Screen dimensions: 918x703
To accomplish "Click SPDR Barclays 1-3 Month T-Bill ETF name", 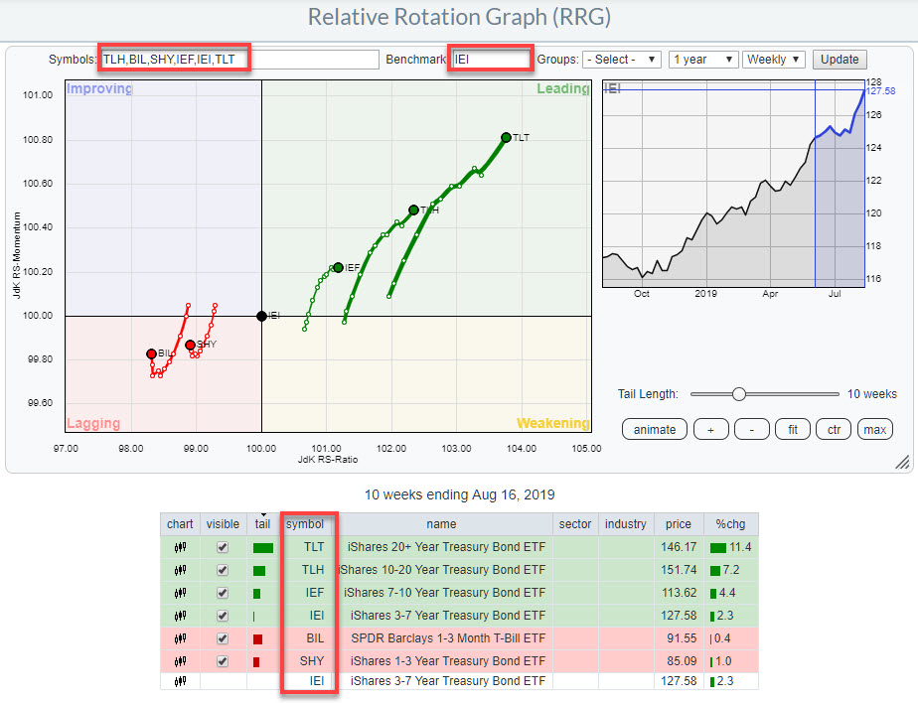I will 448,638.
